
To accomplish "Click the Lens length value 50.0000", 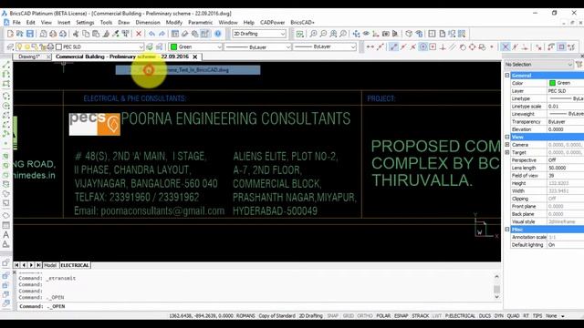I will 558,168.
